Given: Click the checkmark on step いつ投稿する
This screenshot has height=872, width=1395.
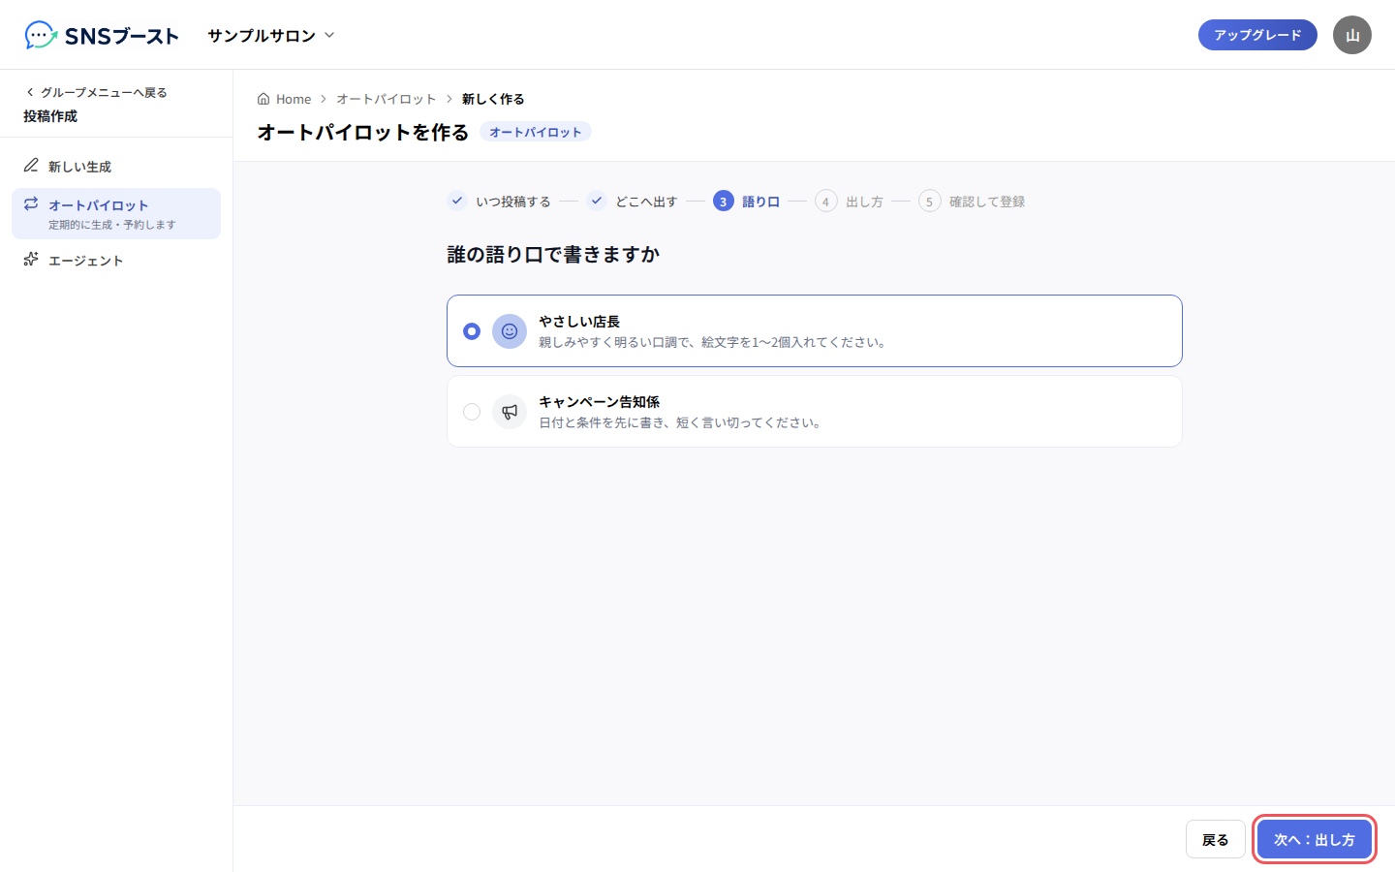Looking at the screenshot, I should click(457, 201).
